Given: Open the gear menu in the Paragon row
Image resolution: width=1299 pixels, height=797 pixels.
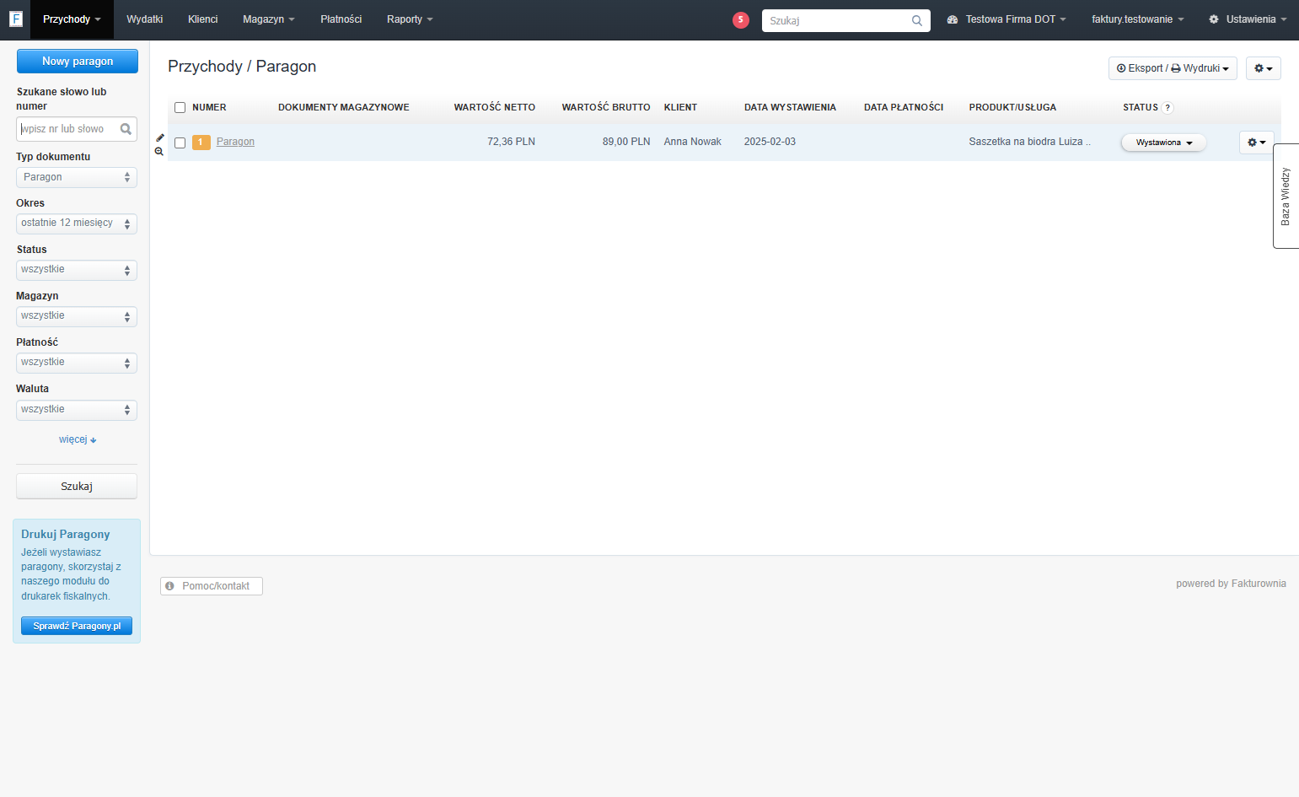Looking at the screenshot, I should pos(1256,143).
